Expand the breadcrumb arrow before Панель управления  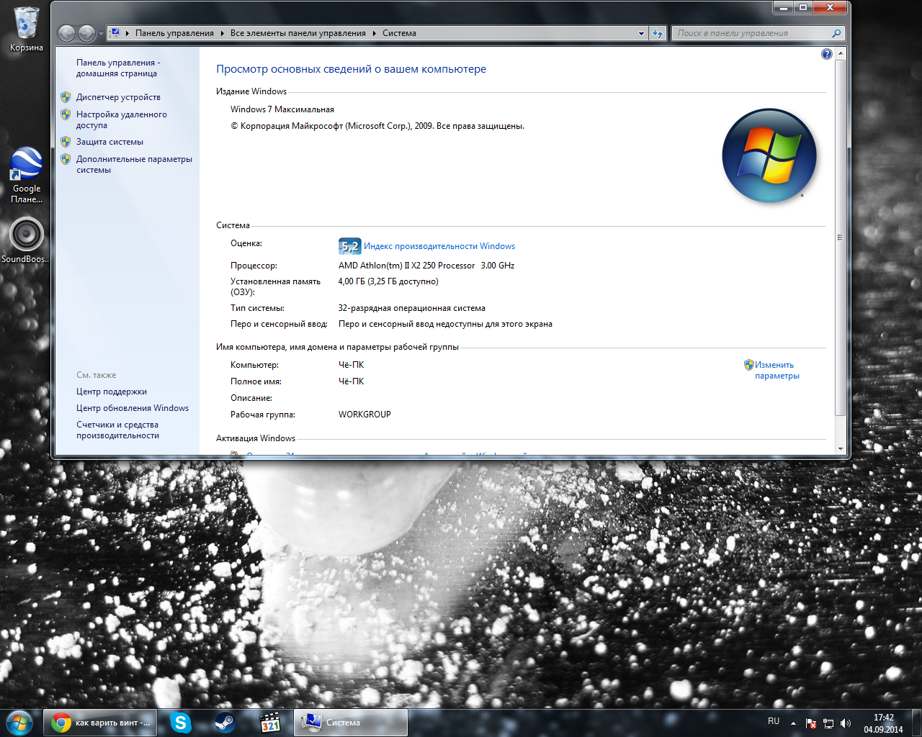click(127, 33)
